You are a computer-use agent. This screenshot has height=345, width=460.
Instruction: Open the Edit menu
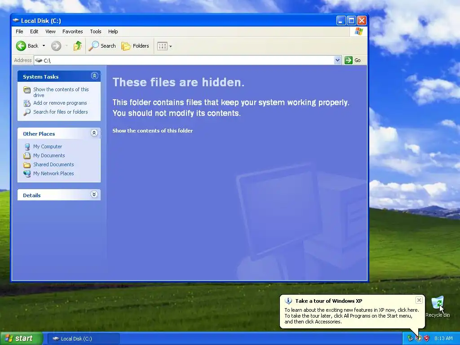click(x=34, y=31)
